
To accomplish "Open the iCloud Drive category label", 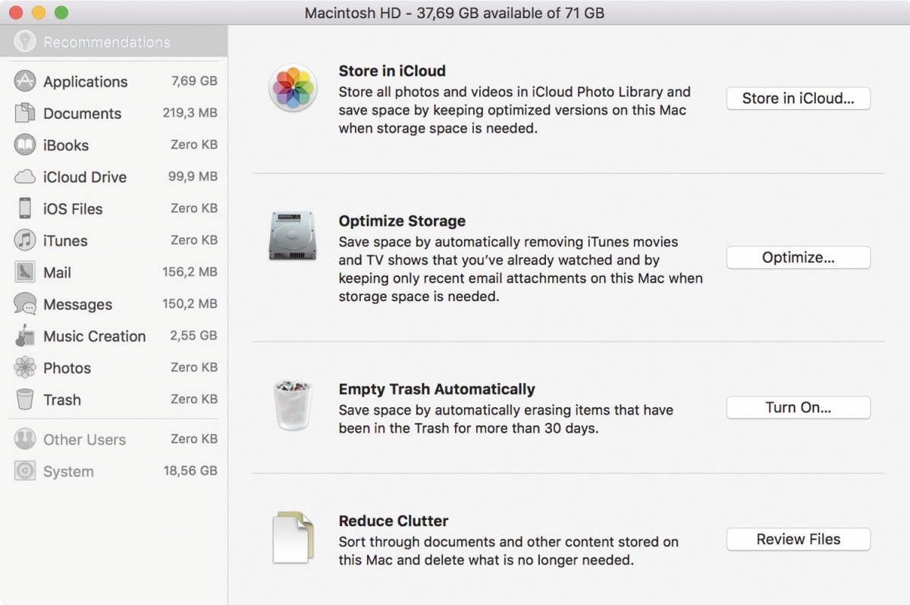I will pos(85,177).
